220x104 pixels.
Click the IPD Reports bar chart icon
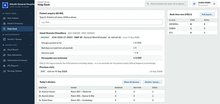(4, 65)
